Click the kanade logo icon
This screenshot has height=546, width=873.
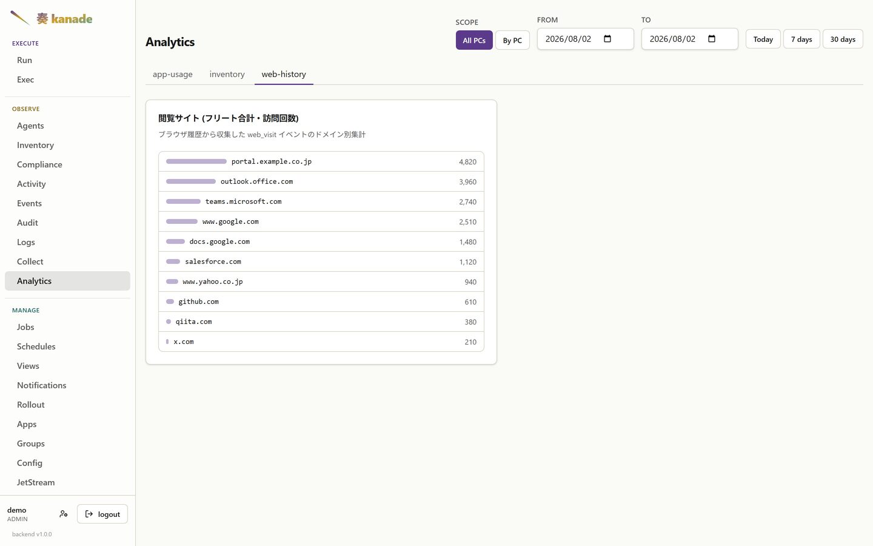point(20,18)
